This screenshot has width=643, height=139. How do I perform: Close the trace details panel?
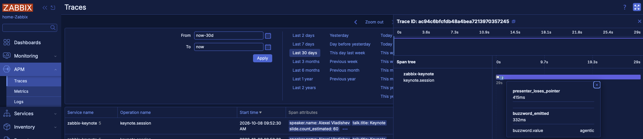(x=639, y=21)
